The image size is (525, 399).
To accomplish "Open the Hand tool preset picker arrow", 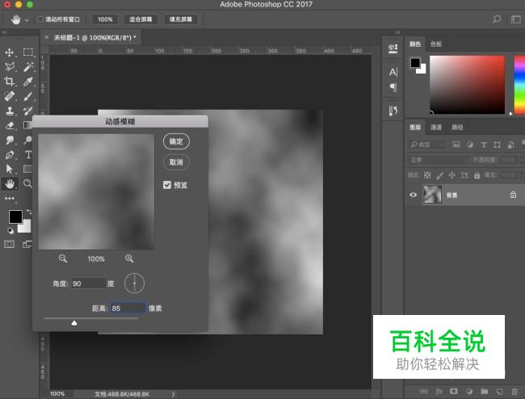I will click(27, 20).
